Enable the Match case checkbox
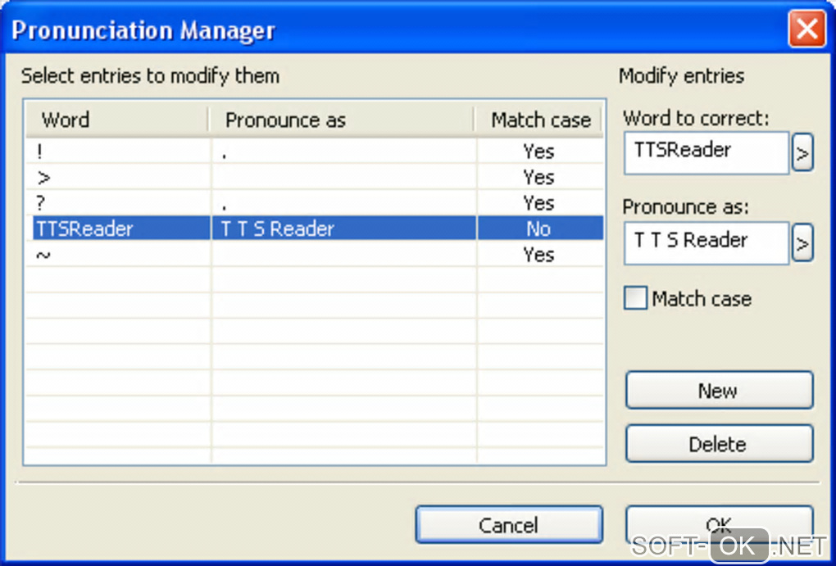 [635, 298]
